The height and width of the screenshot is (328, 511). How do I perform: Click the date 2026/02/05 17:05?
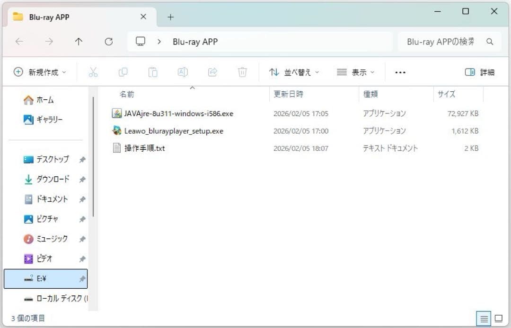[301, 113]
